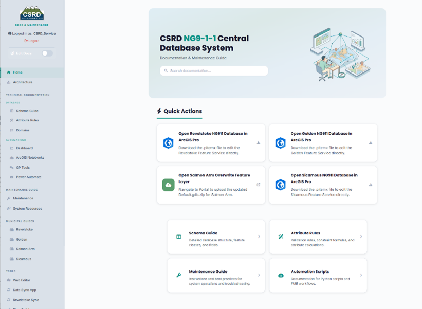Click the Maintenance Guide card chevron
The width and height of the screenshot is (422, 309).
pyautogui.click(x=259, y=275)
